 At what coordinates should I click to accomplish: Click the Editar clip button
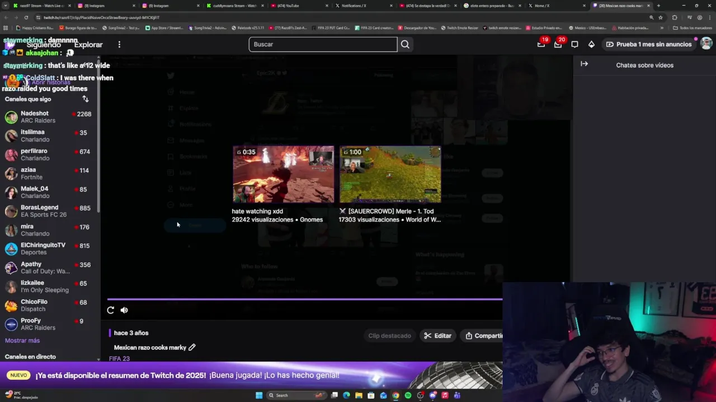coord(437,336)
